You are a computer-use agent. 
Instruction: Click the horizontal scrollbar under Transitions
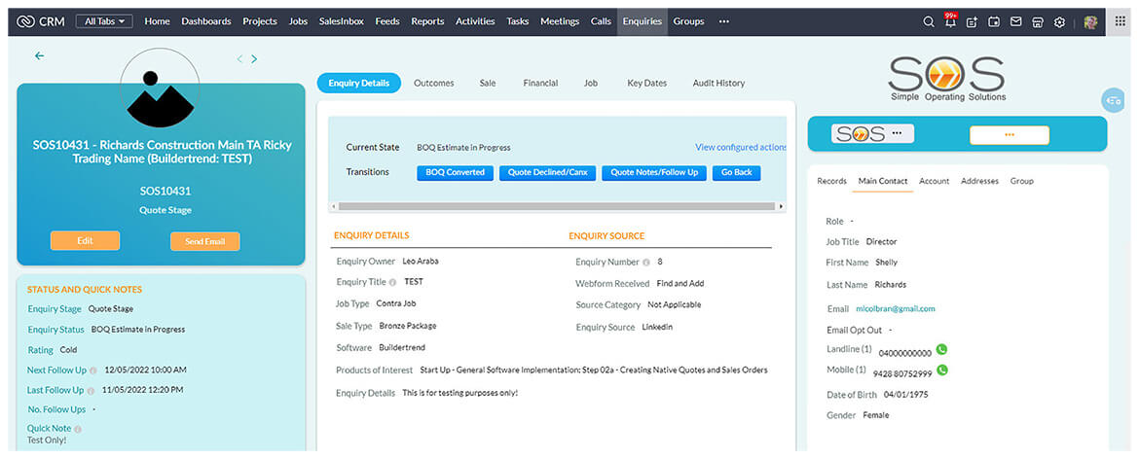pyautogui.click(x=555, y=206)
